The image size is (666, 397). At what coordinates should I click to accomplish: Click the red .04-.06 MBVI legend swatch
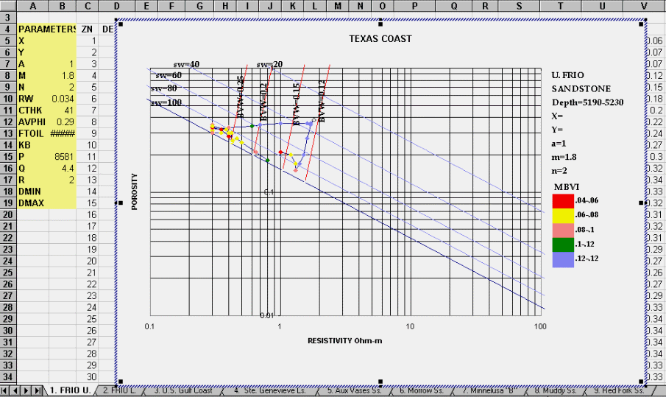click(562, 200)
